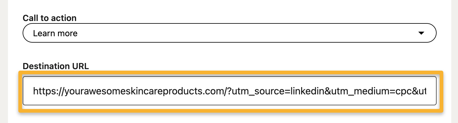Image resolution: width=458 pixels, height=123 pixels.
Task: Click the '?' query separator in the URL
Action: (229, 91)
